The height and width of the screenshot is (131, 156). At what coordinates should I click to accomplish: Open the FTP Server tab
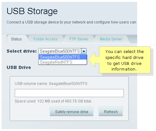pos(79,39)
